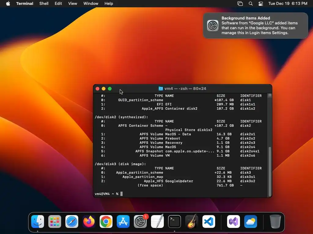
Task: Click the 'MacOS — Data' volume name
Action: click(x=178, y=134)
